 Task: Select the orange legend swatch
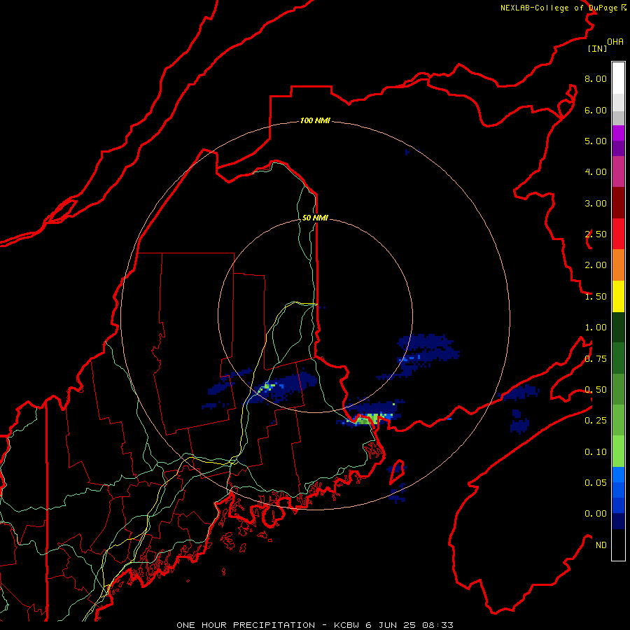pos(618,265)
